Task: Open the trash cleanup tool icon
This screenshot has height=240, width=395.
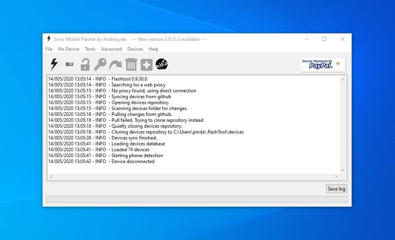Action: (x=130, y=64)
